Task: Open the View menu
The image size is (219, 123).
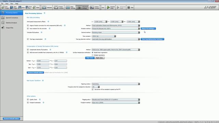Action: pos(7,3)
